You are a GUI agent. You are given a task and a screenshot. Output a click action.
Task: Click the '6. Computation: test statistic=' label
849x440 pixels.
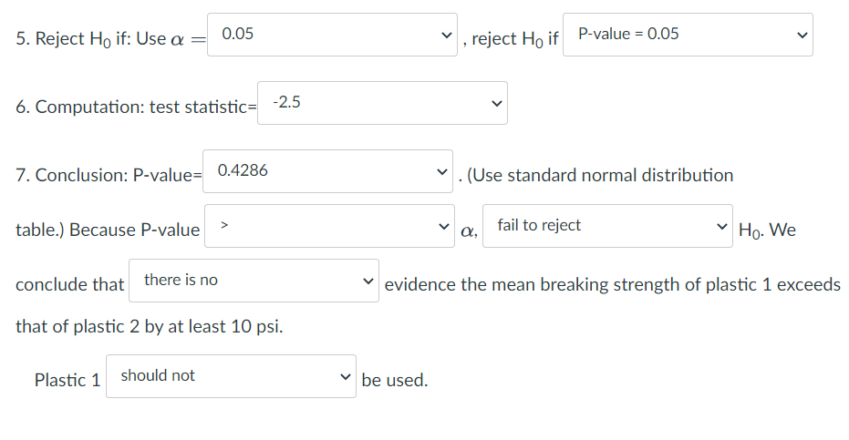pyautogui.click(x=137, y=107)
